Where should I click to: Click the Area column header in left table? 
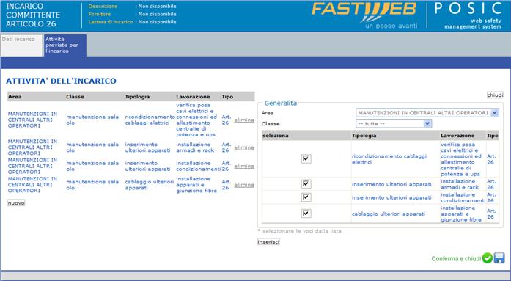(x=15, y=97)
